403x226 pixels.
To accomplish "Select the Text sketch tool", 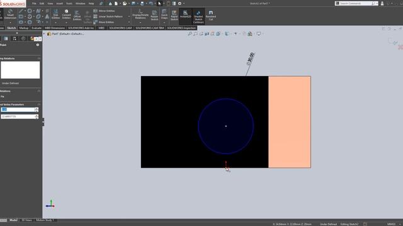I will coord(47,17).
